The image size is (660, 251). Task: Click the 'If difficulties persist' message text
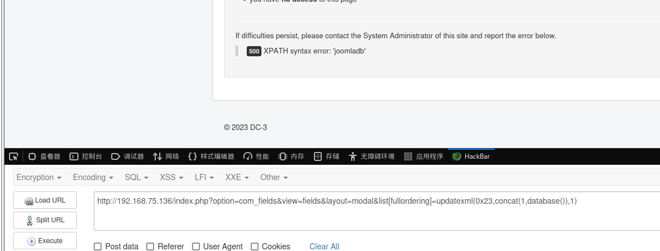pos(396,35)
